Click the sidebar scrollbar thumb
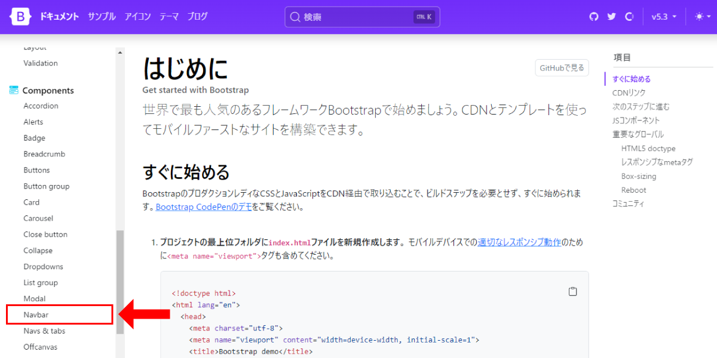The width and height of the screenshot is (717, 358). [120, 281]
